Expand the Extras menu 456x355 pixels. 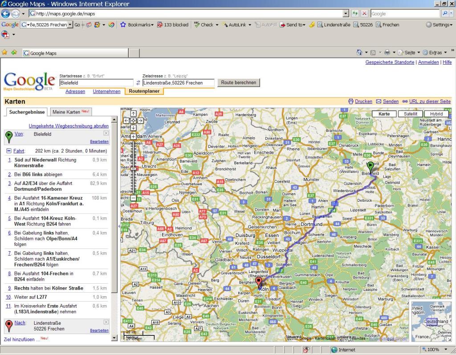(435, 53)
